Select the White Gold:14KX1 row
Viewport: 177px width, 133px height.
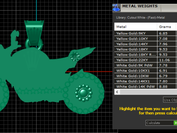(x=146, y=81)
